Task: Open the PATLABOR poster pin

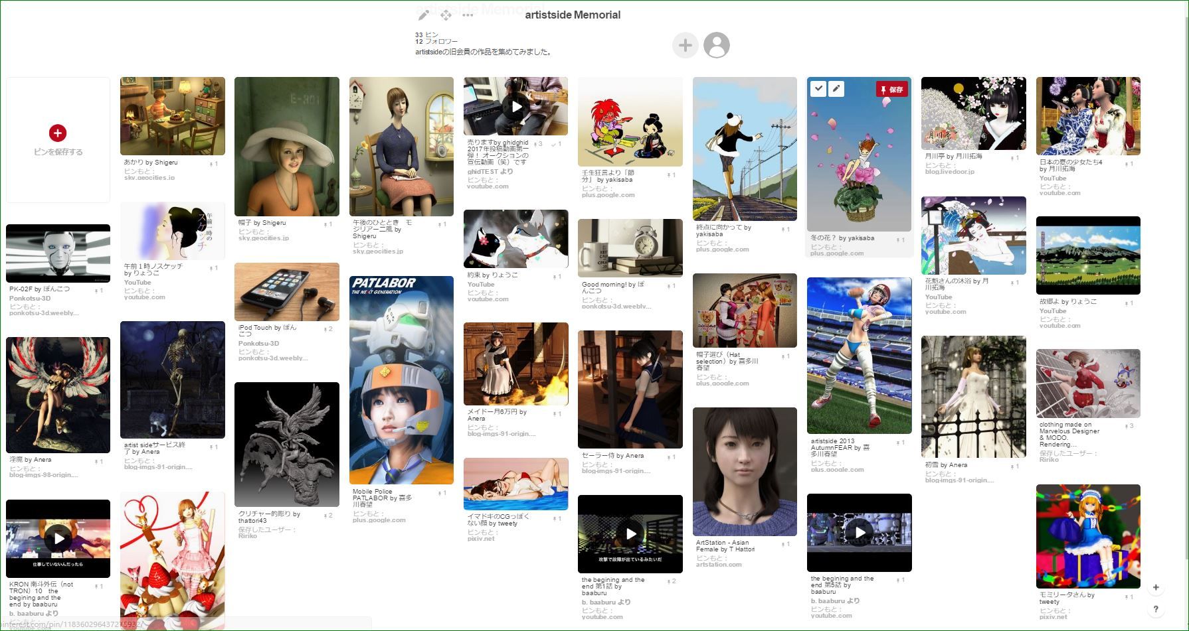Action: pos(401,380)
